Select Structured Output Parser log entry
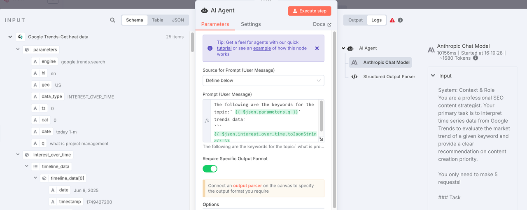Image resolution: width=527 pixels, height=210 pixels. point(383,77)
